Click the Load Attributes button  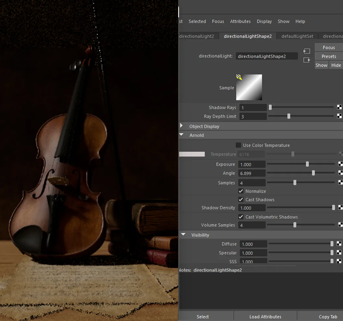265,317
